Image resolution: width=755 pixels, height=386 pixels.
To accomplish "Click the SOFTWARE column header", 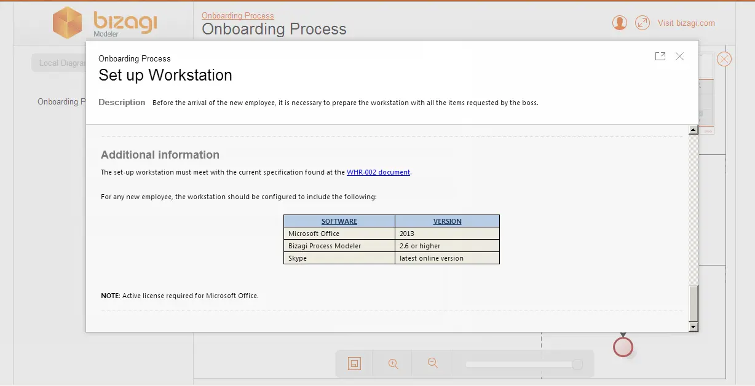I will point(339,221).
